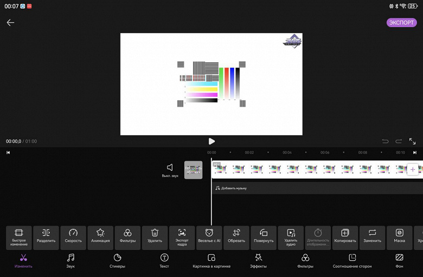423x277 pixels.
Task: Open Быстрое изменение tool
Action: pos(19,238)
